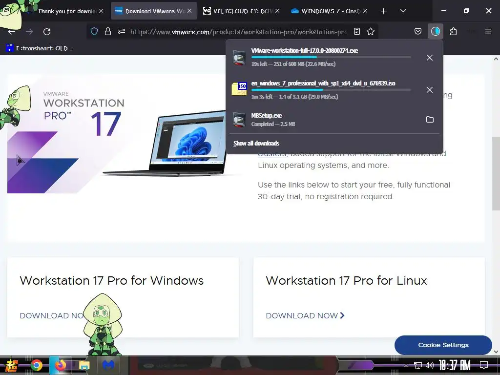Open site security padlock info

click(x=108, y=31)
